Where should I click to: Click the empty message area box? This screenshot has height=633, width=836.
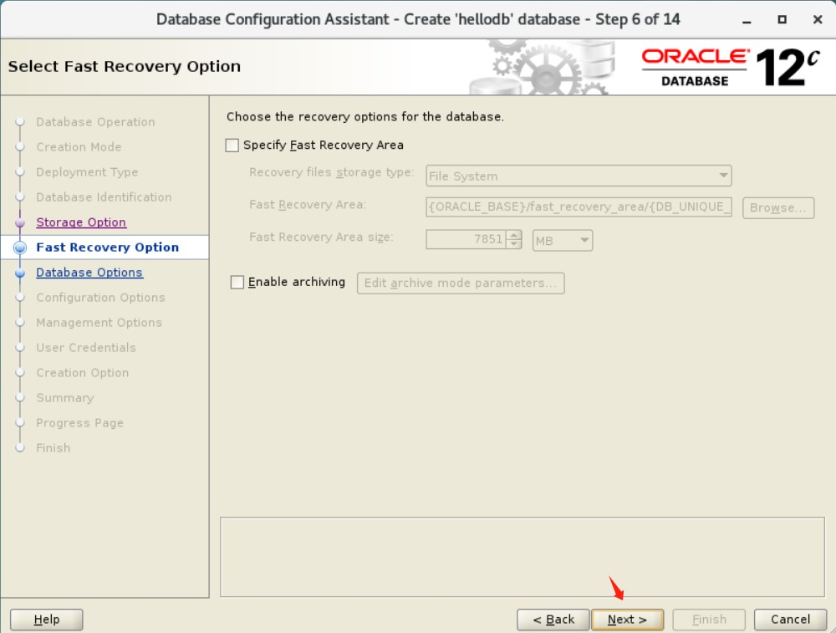click(x=522, y=557)
